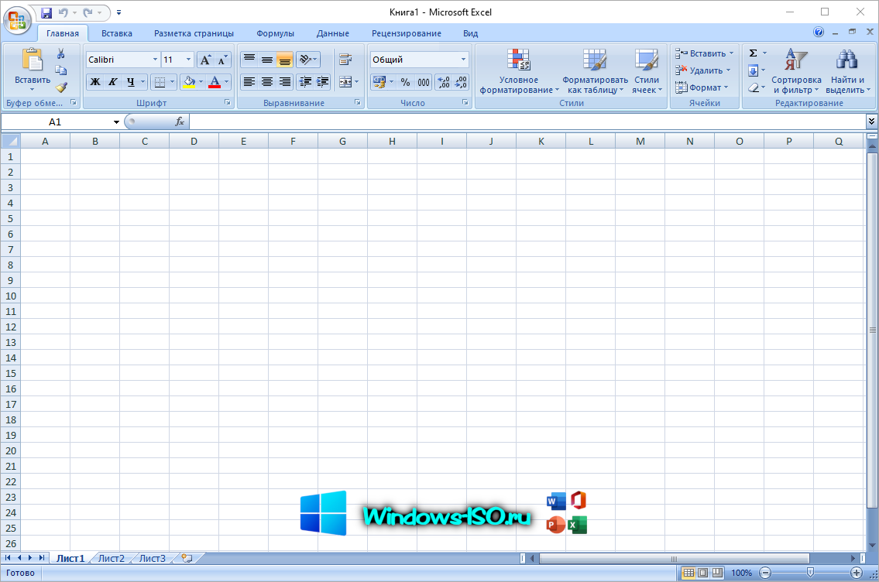Open Сортировка и фильтр menu
The height and width of the screenshot is (582, 879).
point(795,72)
